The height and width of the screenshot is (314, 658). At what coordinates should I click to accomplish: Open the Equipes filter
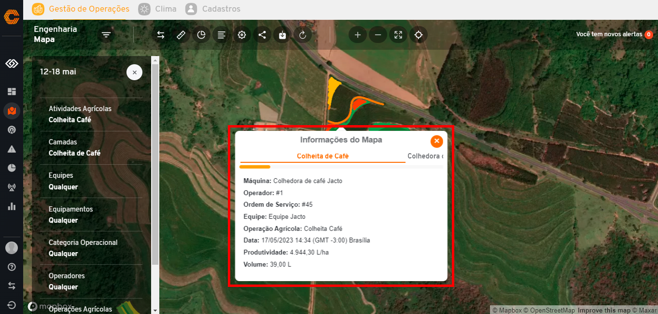(x=91, y=181)
